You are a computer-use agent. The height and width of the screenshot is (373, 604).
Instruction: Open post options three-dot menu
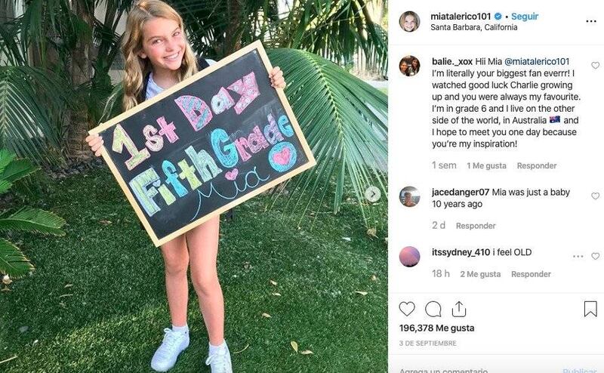pyautogui.click(x=591, y=21)
